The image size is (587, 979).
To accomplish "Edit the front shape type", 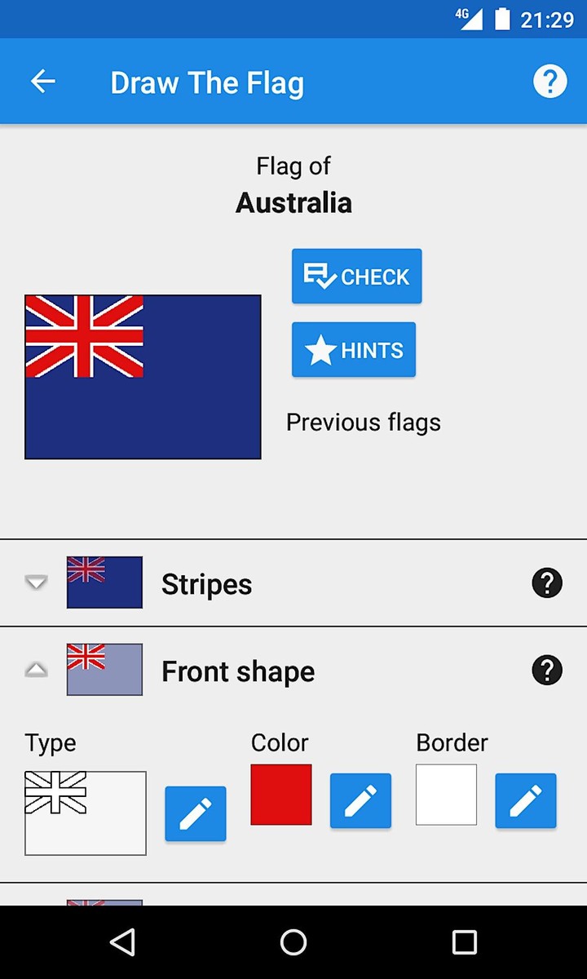I will (196, 813).
